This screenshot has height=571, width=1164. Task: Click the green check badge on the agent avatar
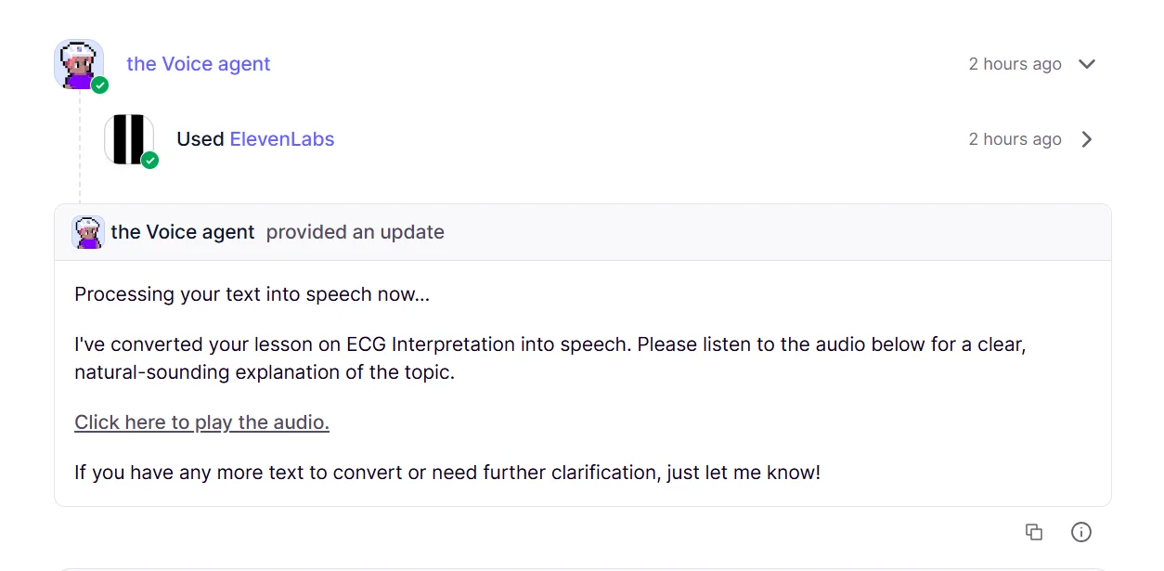click(100, 85)
